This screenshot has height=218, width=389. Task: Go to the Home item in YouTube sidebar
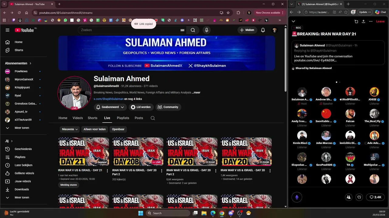(23, 42)
